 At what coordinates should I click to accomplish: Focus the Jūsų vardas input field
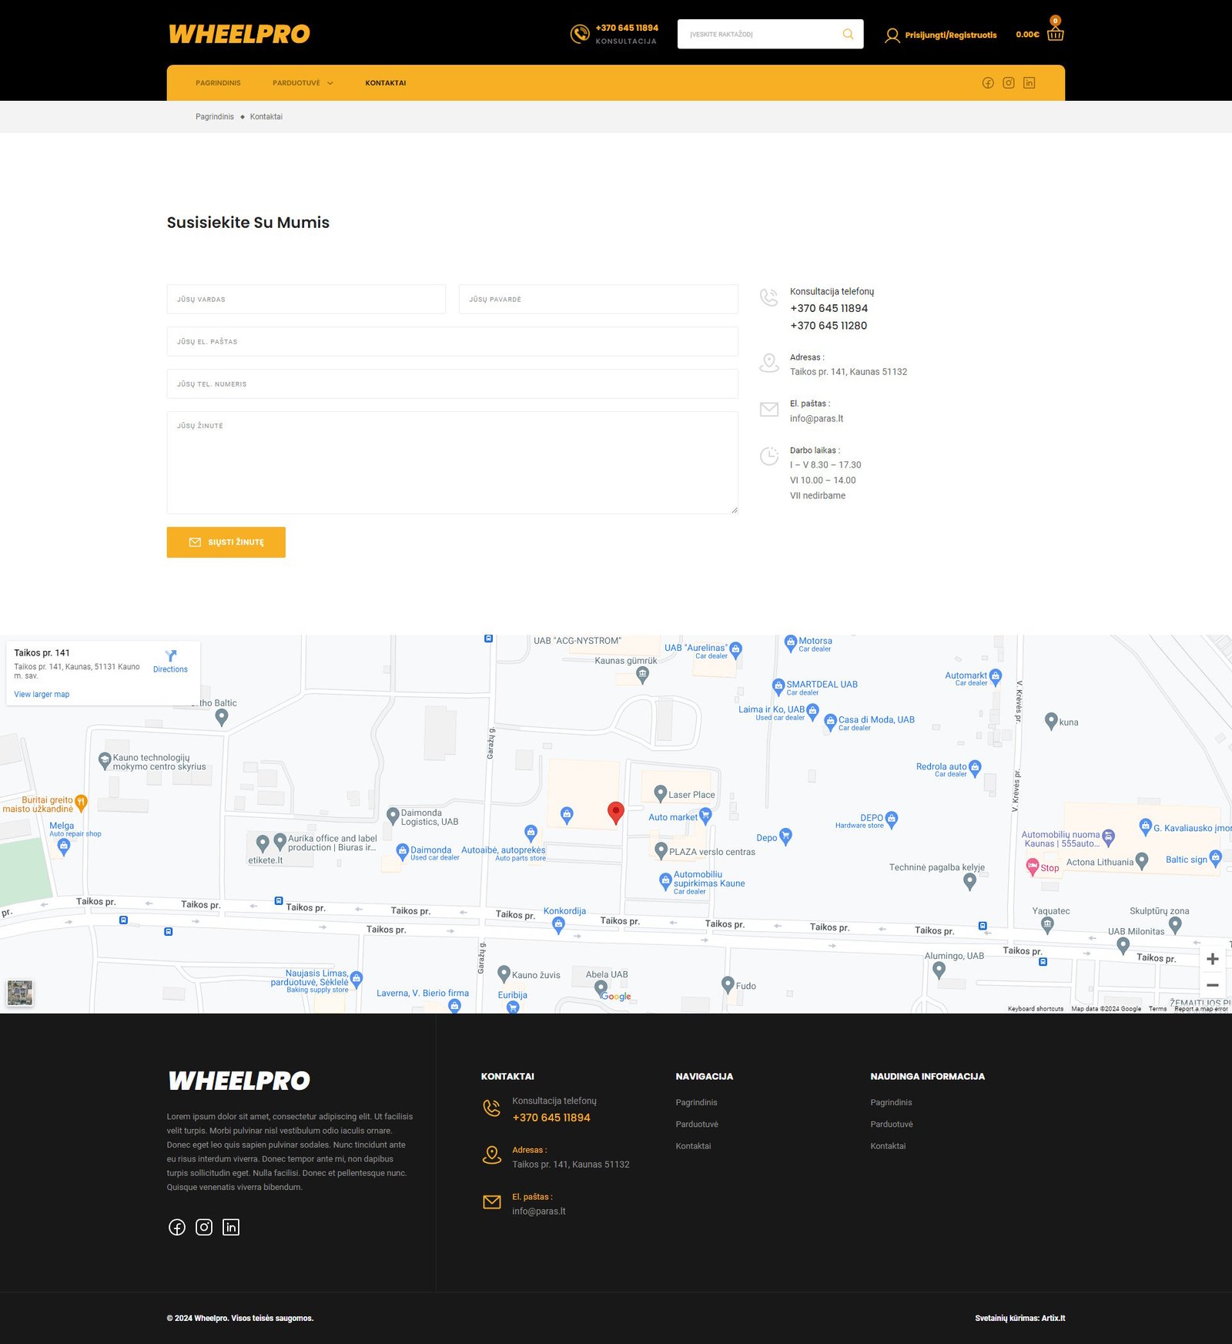[x=306, y=300]
